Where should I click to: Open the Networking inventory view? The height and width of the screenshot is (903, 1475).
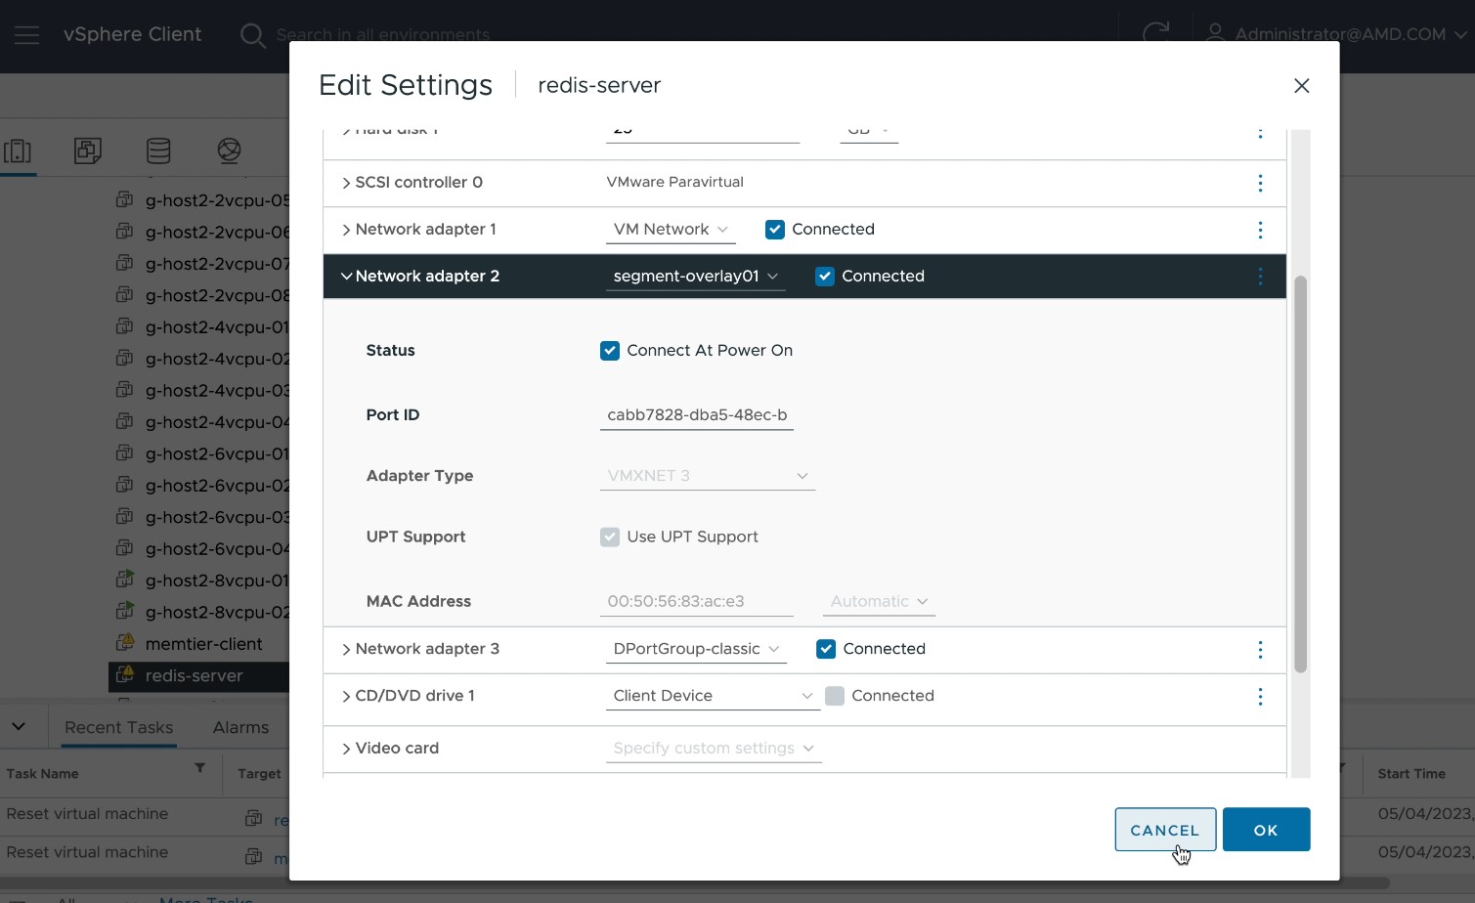tap(229, 151)
